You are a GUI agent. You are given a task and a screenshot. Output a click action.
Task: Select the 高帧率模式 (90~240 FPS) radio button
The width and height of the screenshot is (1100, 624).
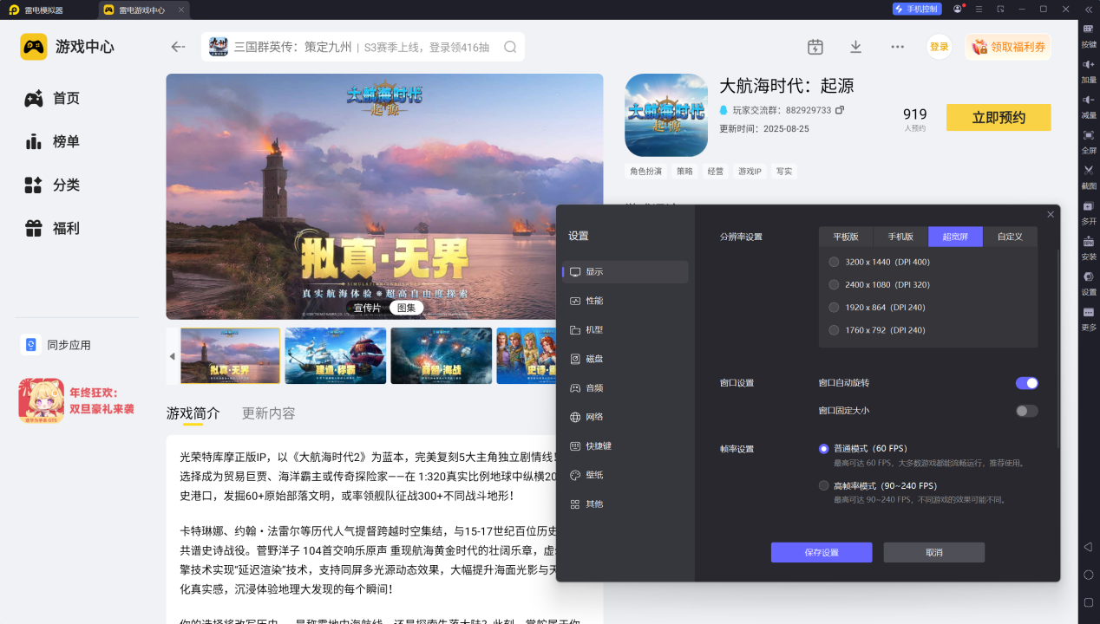[823, 486]
